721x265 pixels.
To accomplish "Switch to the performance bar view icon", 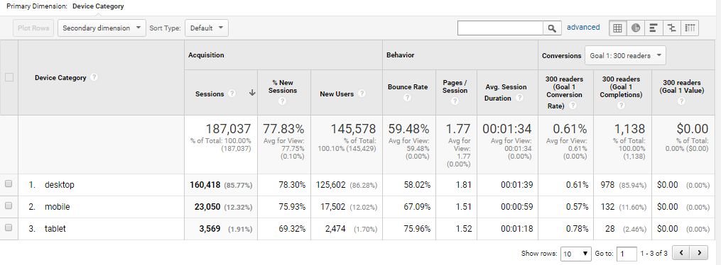I will pos(653,28).
